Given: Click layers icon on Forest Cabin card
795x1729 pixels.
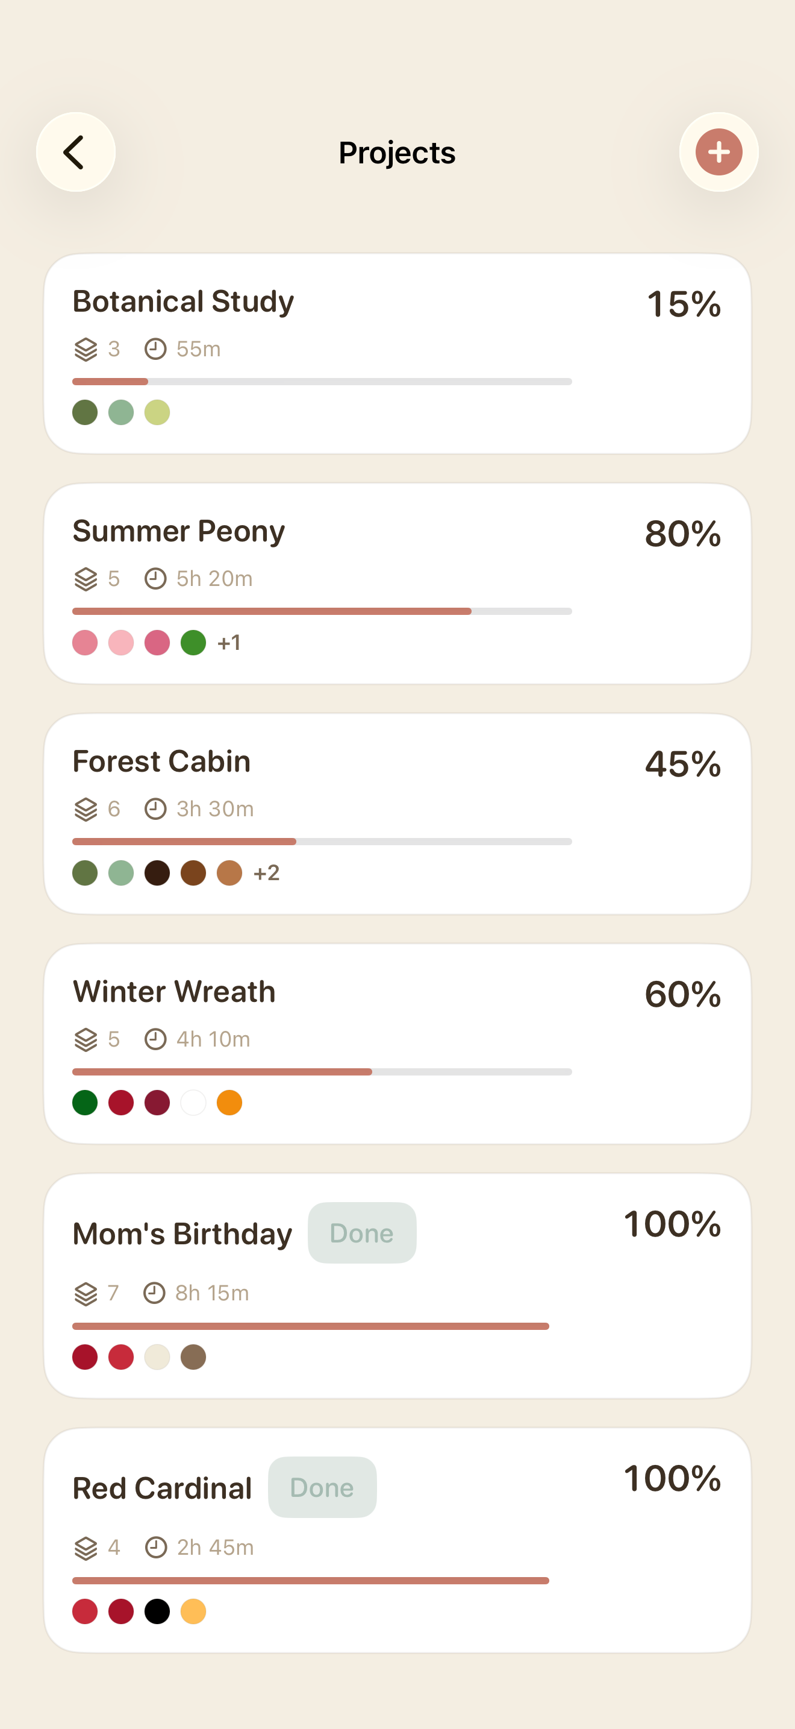Looking at the screenshot, I should [x=86, y=809].
